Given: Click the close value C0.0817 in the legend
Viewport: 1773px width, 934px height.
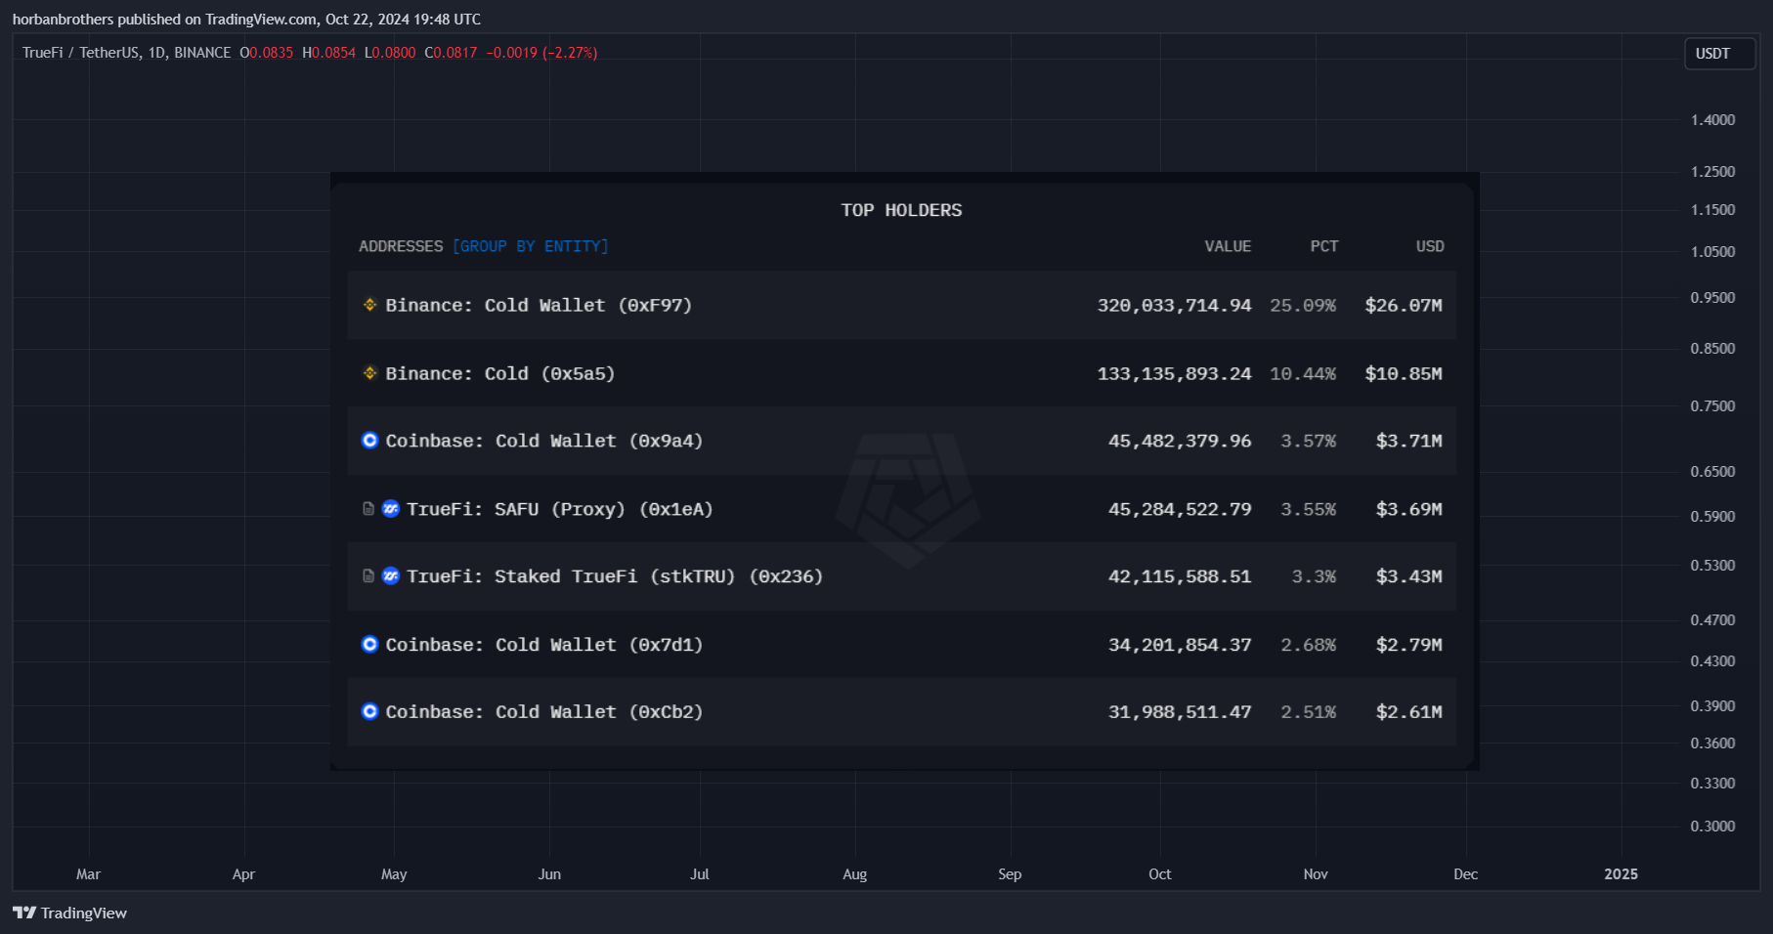Looking at the screenshot, I should (x=451, y=53).
